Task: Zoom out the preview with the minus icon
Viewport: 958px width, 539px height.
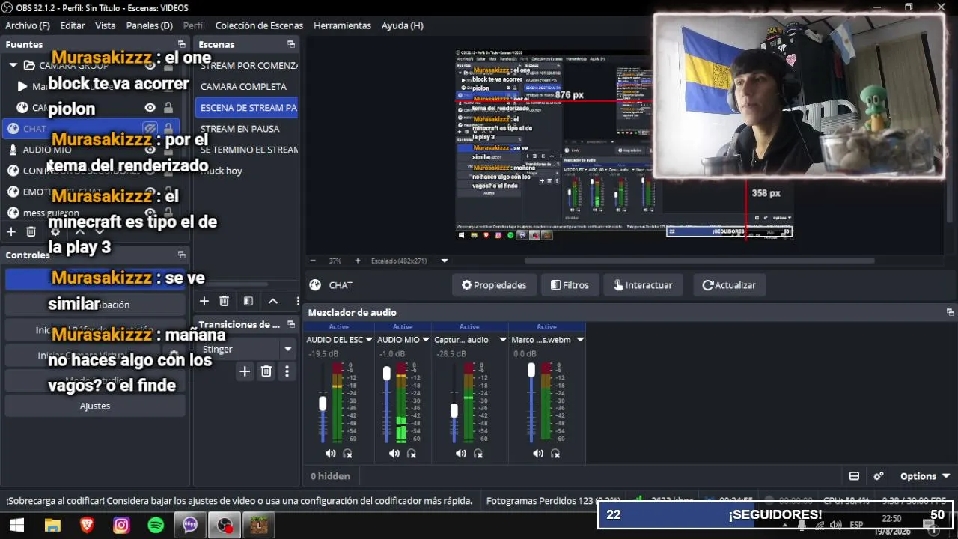Action: pos(313,261)
